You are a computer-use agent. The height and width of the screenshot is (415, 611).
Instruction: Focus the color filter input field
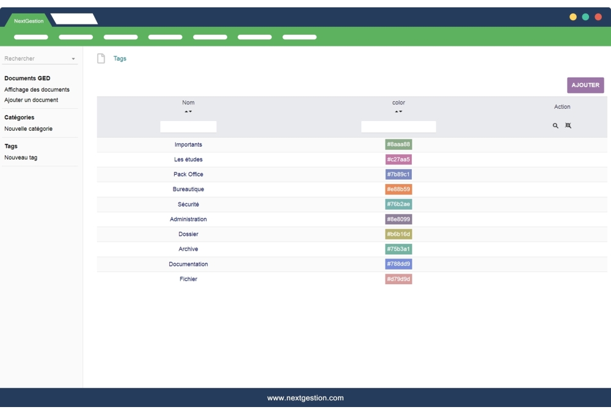[398, 127]
